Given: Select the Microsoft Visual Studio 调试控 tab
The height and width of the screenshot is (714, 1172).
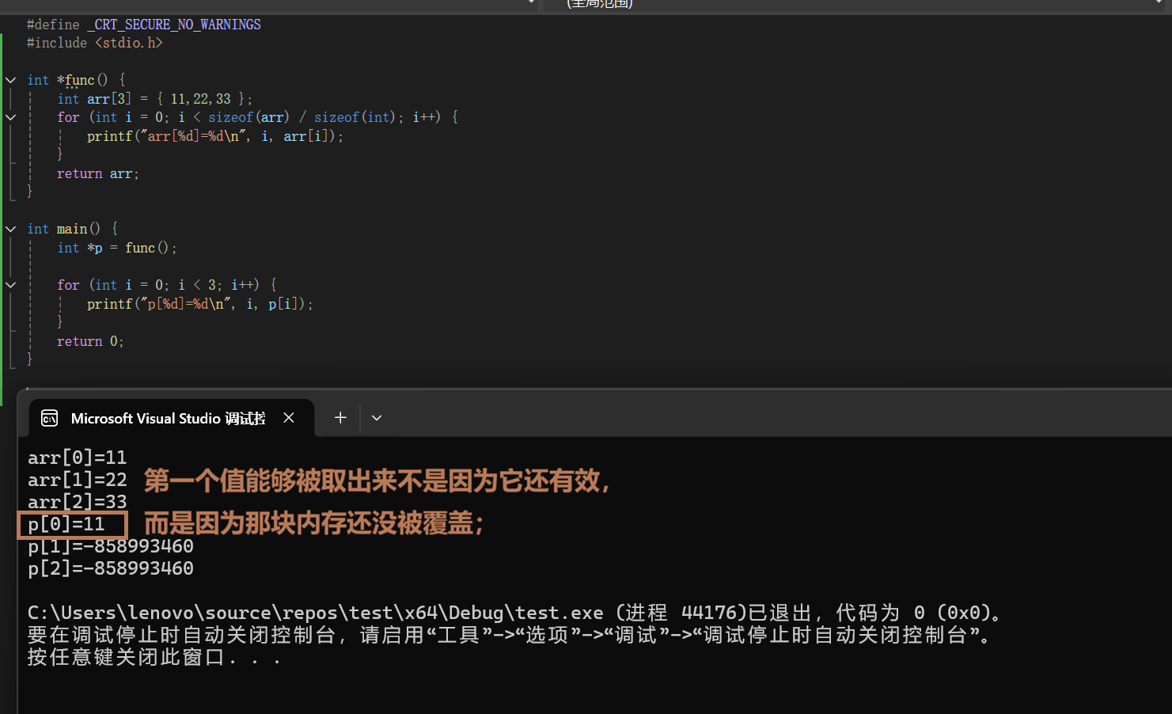Looking at the screenshot, I should tap(168, 418).
